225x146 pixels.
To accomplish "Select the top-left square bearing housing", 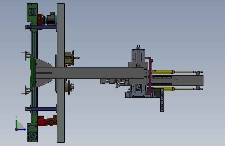I will 32,12.
